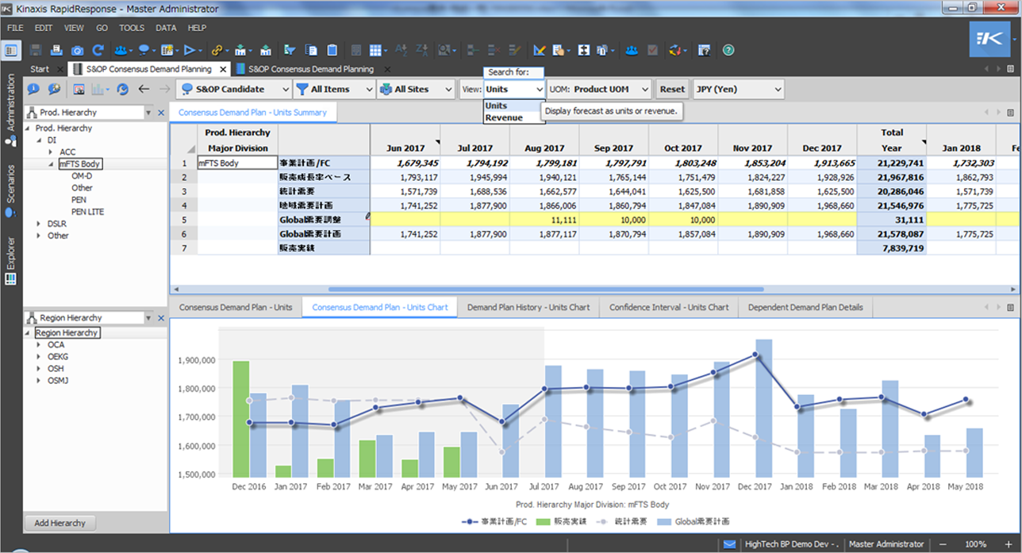Open the Explorer side panel
Image resolution: width=1022 pixels, height=553 pixels.
pos(10,263)
